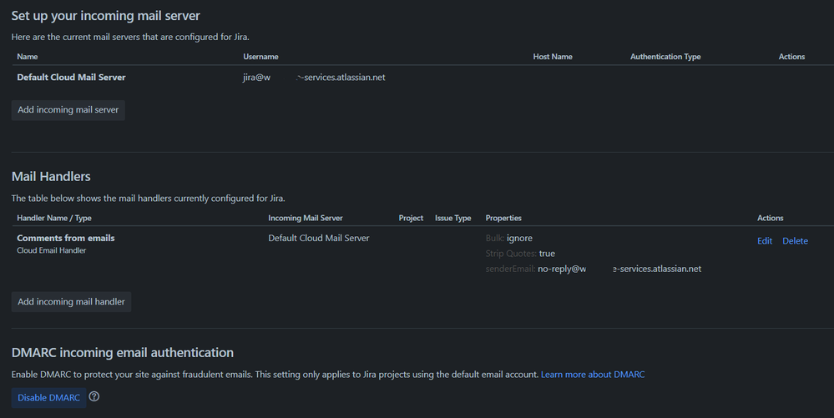Click the Mail Handlers section heading

click(x=51, y=177)
